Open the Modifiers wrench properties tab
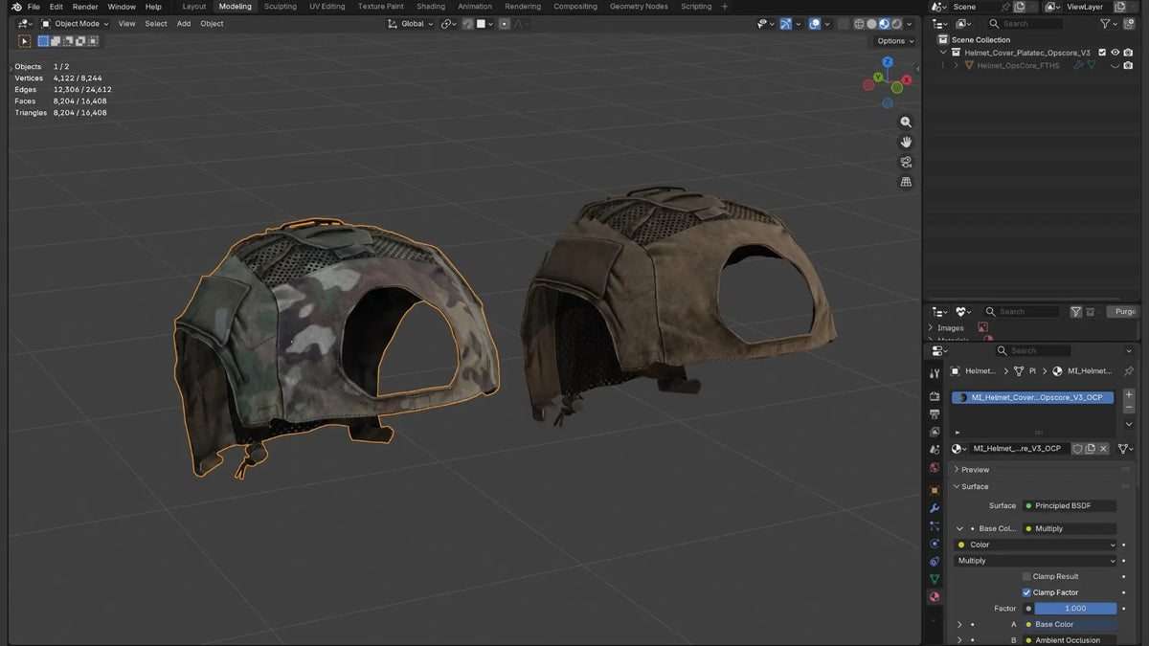The width and height of the screenshot is (1149, 646). 935,508
